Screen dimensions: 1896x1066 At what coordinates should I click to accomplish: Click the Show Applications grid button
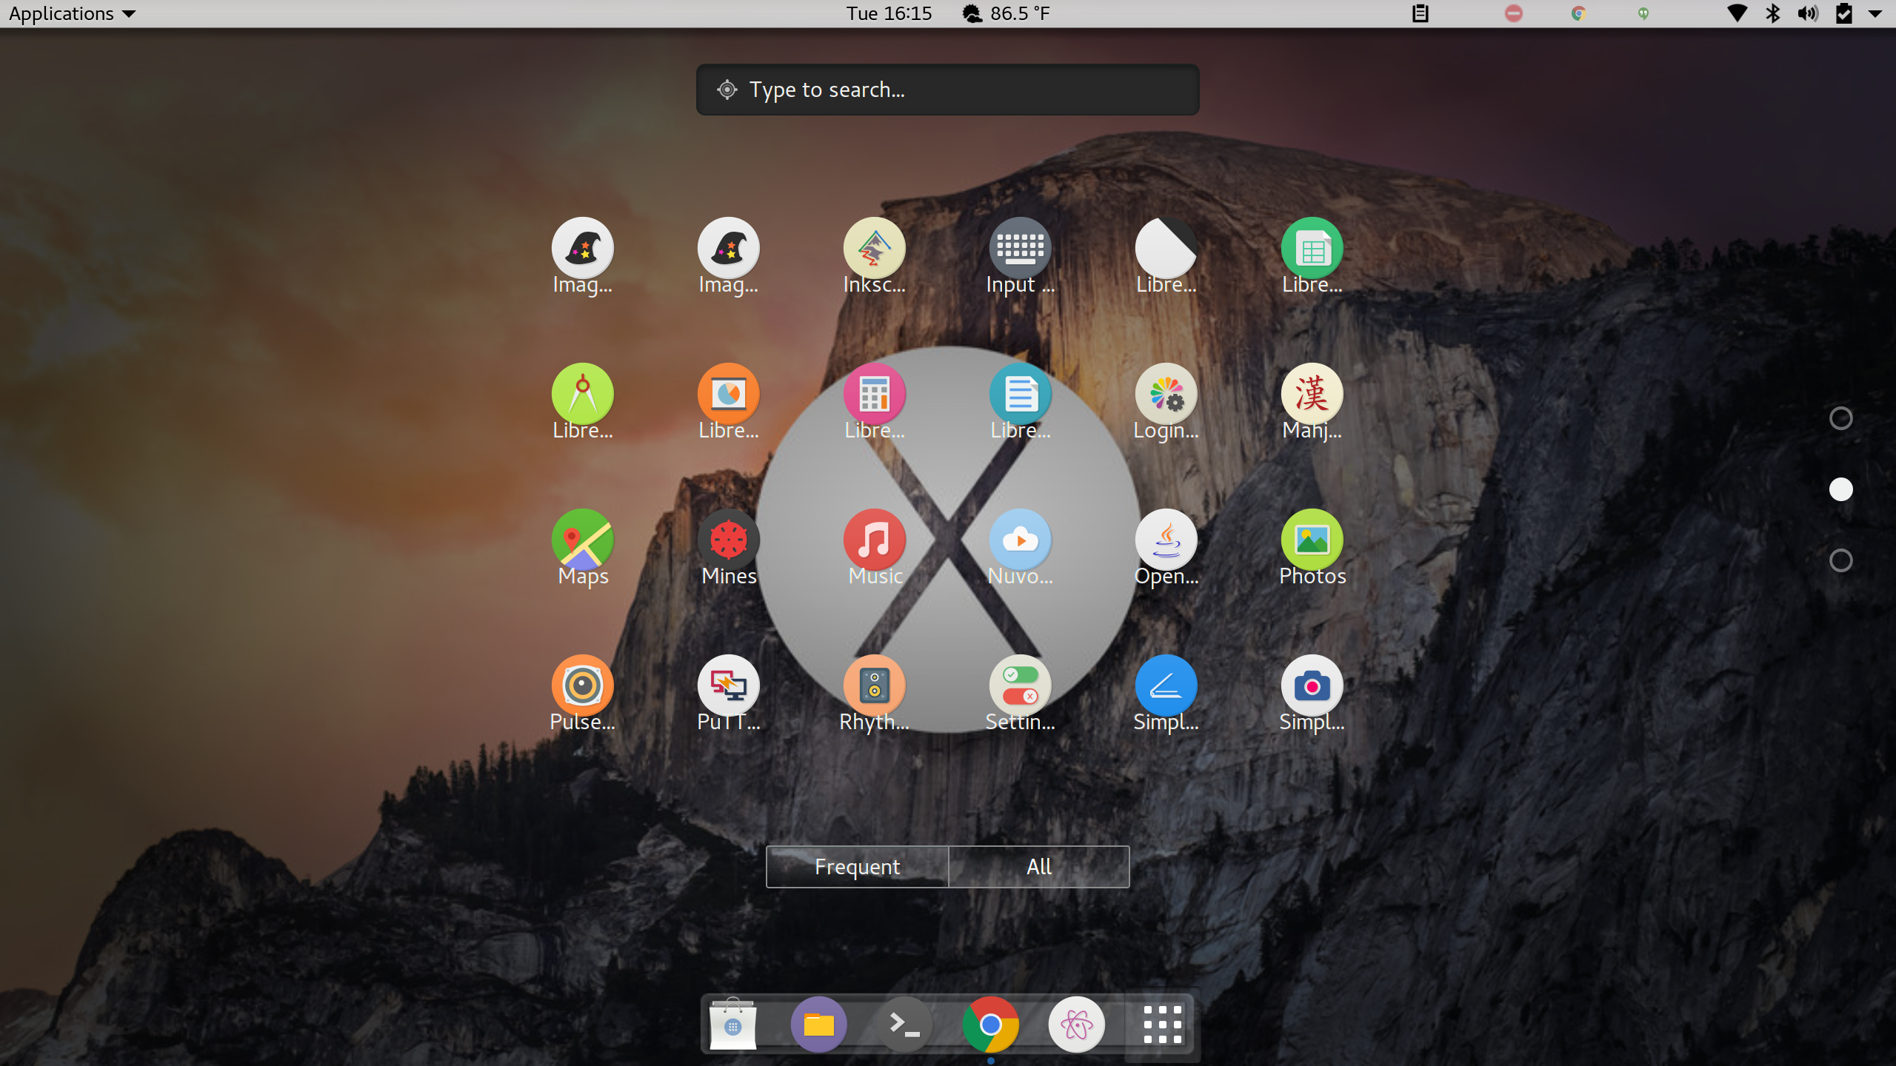point(1161,1025)
